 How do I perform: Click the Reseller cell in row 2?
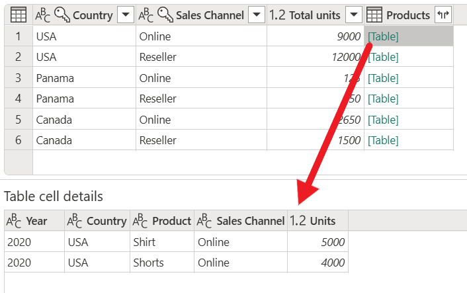[201, 57]
